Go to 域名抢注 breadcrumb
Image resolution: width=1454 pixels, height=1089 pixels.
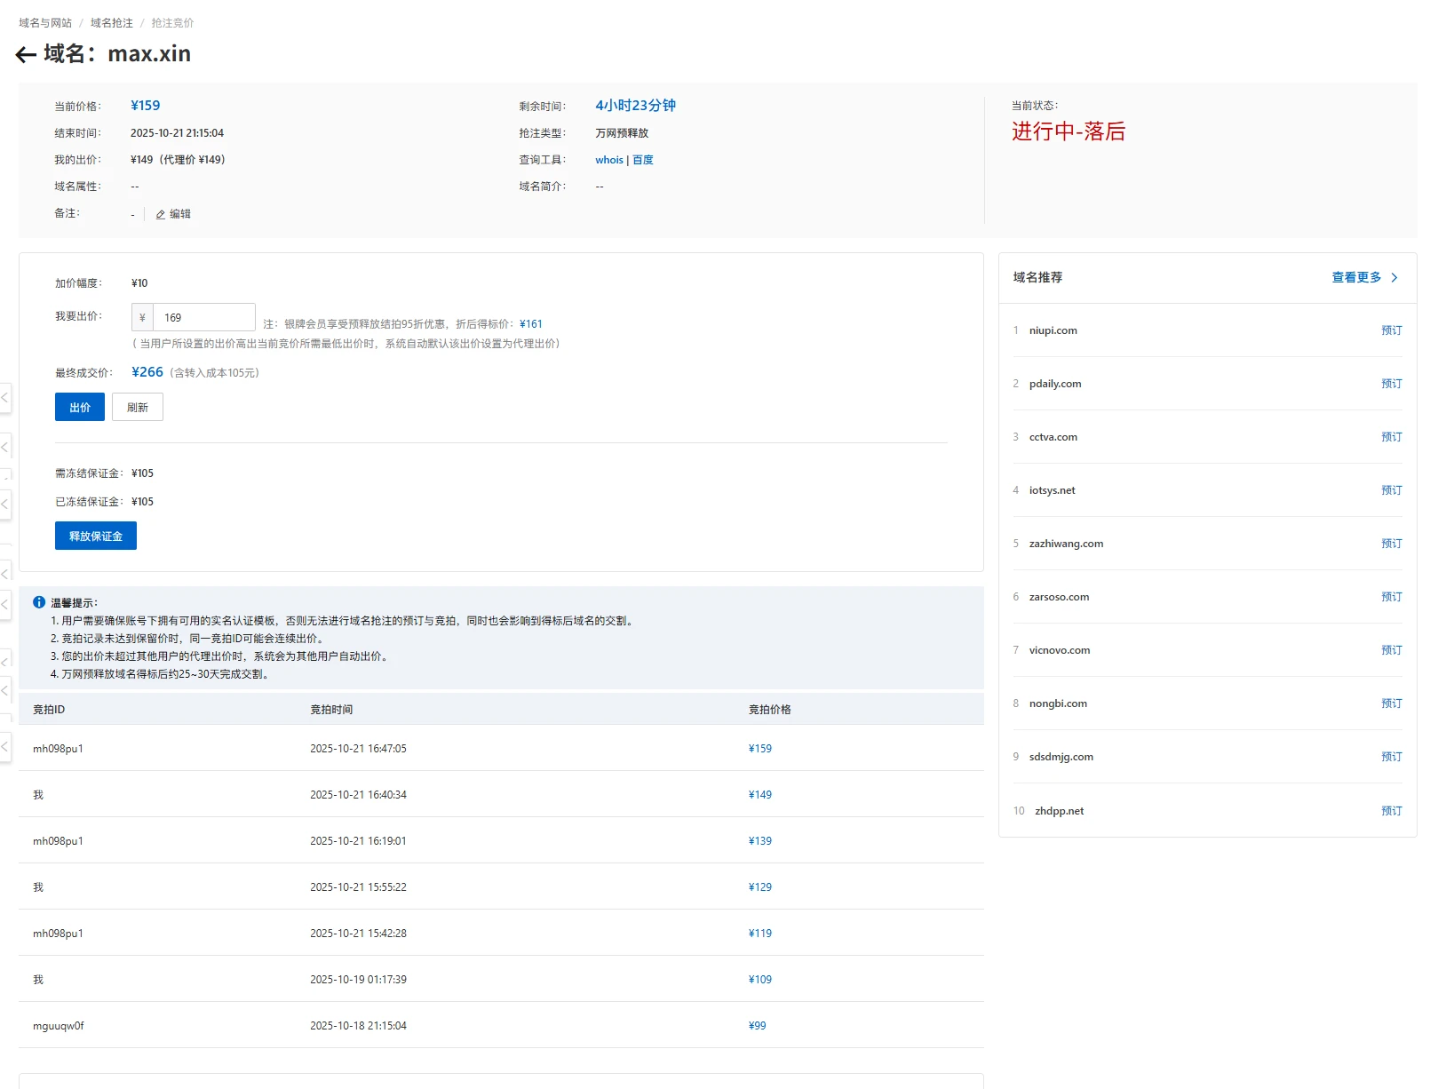(111, 23)
